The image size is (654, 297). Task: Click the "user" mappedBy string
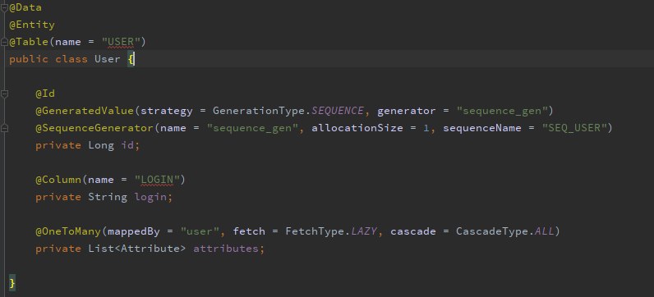[200, 231]
